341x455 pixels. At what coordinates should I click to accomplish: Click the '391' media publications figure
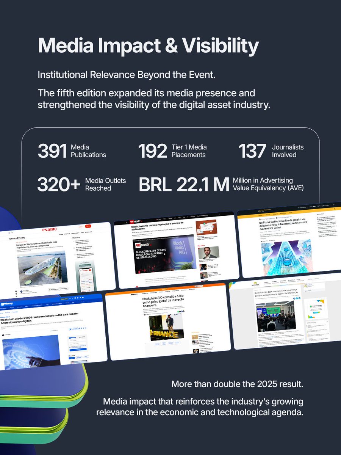52,151
